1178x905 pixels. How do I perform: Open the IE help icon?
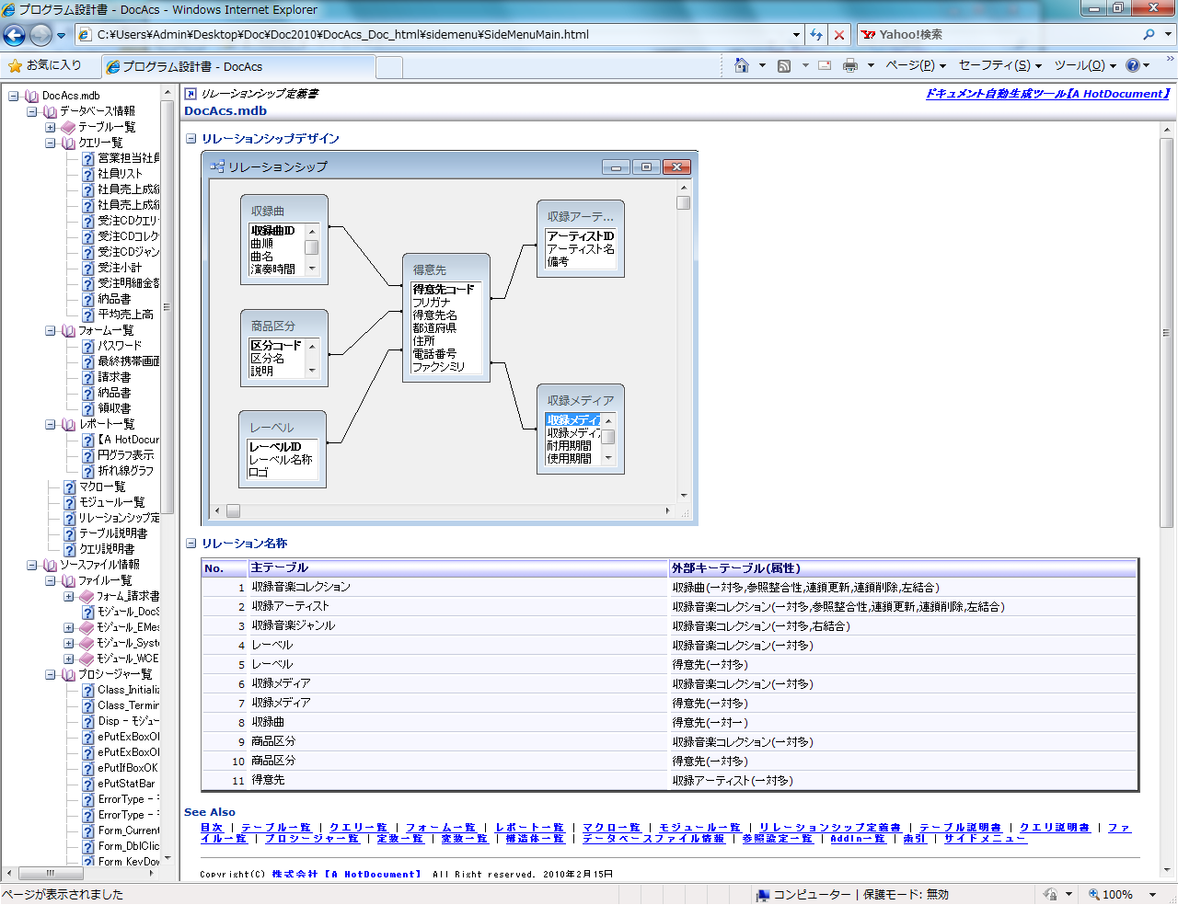(x=1132, y=65)
